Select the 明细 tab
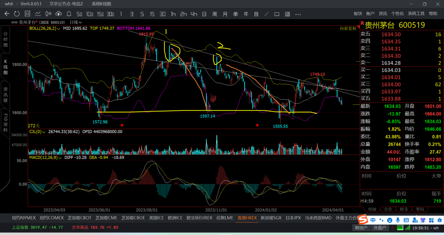Screen dimensions: 444x235 click(x=372, y=209)
